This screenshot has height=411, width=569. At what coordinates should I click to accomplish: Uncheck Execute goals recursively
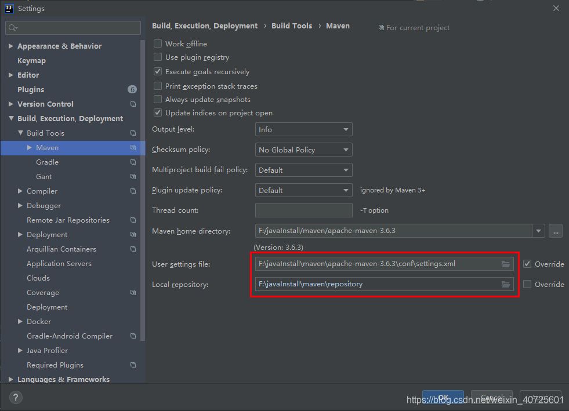point(158,71)
